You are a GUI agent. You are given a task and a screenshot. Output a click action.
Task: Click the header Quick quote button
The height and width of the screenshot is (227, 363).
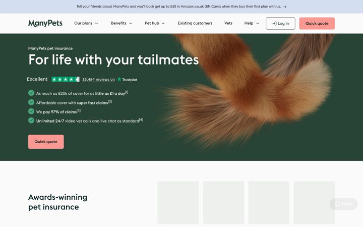pos(317,23)
